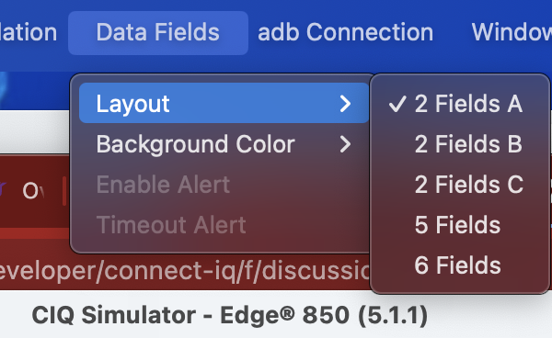
Task: Select the Layout menu entry
Action: point(224,103)
